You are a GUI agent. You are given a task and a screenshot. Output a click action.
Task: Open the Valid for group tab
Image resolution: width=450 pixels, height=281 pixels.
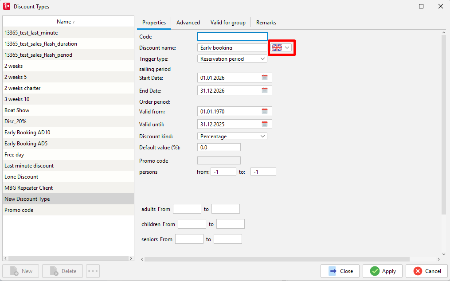(x=228, y=23)
